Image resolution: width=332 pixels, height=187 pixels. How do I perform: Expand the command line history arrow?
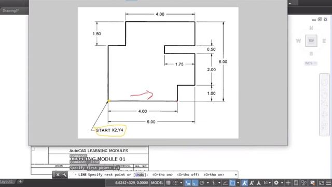pyautogui.click(x=236, y=175)
